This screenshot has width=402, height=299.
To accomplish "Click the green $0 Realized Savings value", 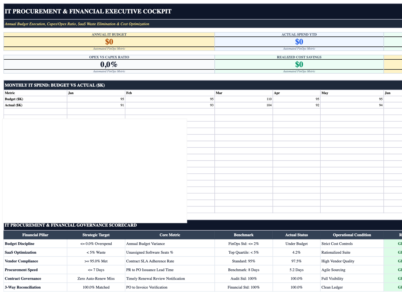I will (299, 64).
